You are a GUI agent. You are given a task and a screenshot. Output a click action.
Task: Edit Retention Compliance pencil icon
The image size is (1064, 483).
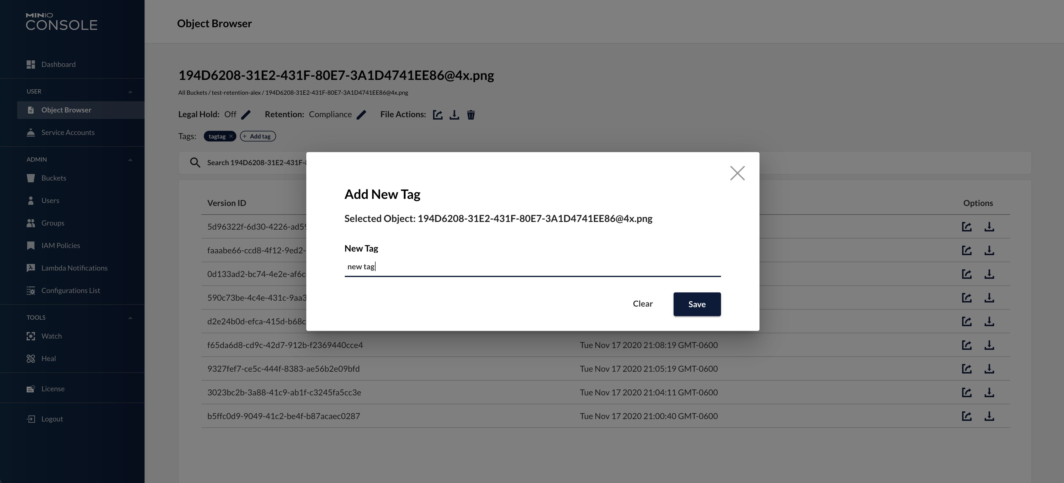click(x=361, y=115)
